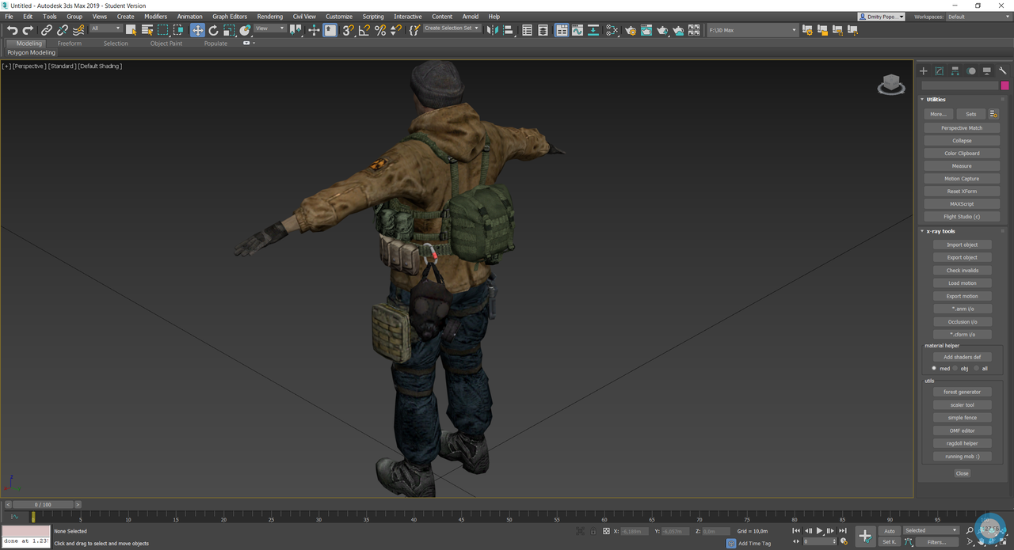The width and height of the screenshot is (1014, 550).
Task: Open the Graph Editors menu
Action: [x=230, y=17]
